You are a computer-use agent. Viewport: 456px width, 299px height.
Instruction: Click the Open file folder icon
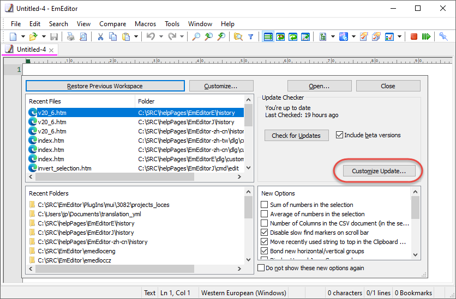pos(34,37)
